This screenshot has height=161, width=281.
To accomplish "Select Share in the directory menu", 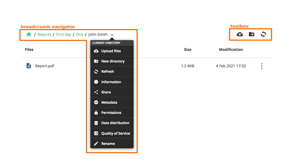I will coord(112,92).
